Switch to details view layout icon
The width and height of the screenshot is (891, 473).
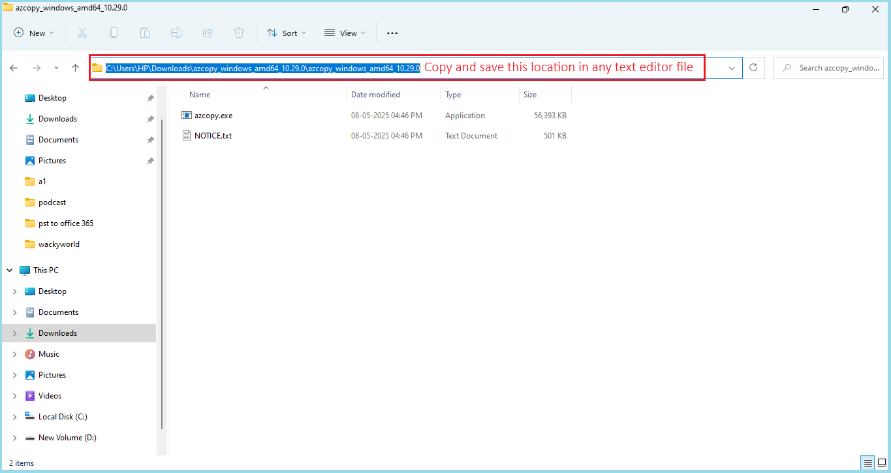[868, 463]
